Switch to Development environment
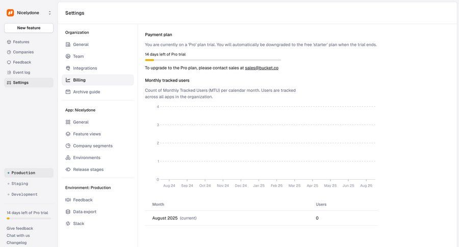Image resolution: width=459 pixels, height=247 pixels. [29, 194]
